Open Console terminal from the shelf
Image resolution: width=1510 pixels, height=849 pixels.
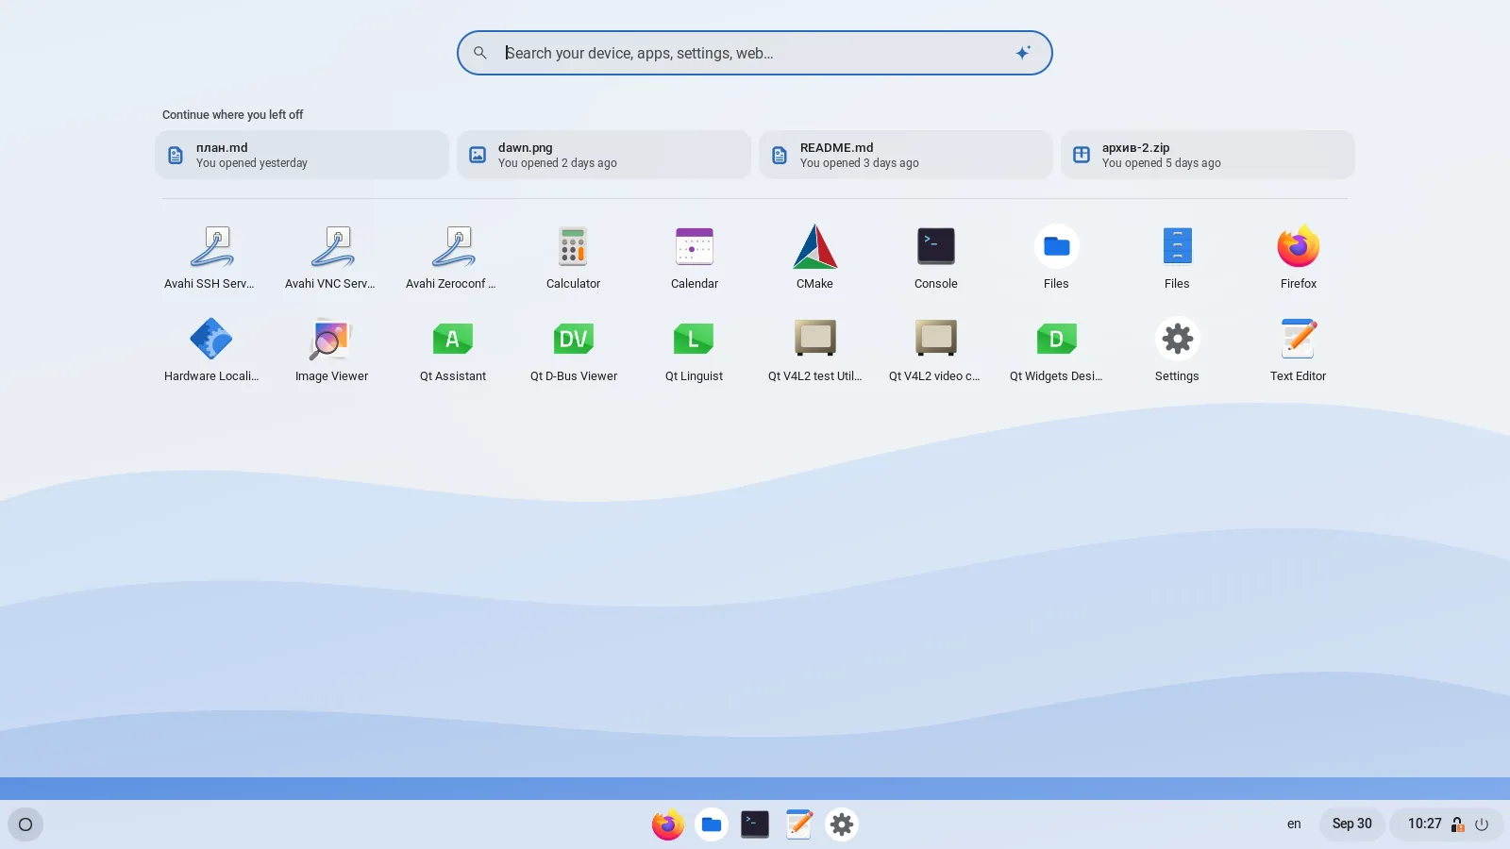point(755,824)
